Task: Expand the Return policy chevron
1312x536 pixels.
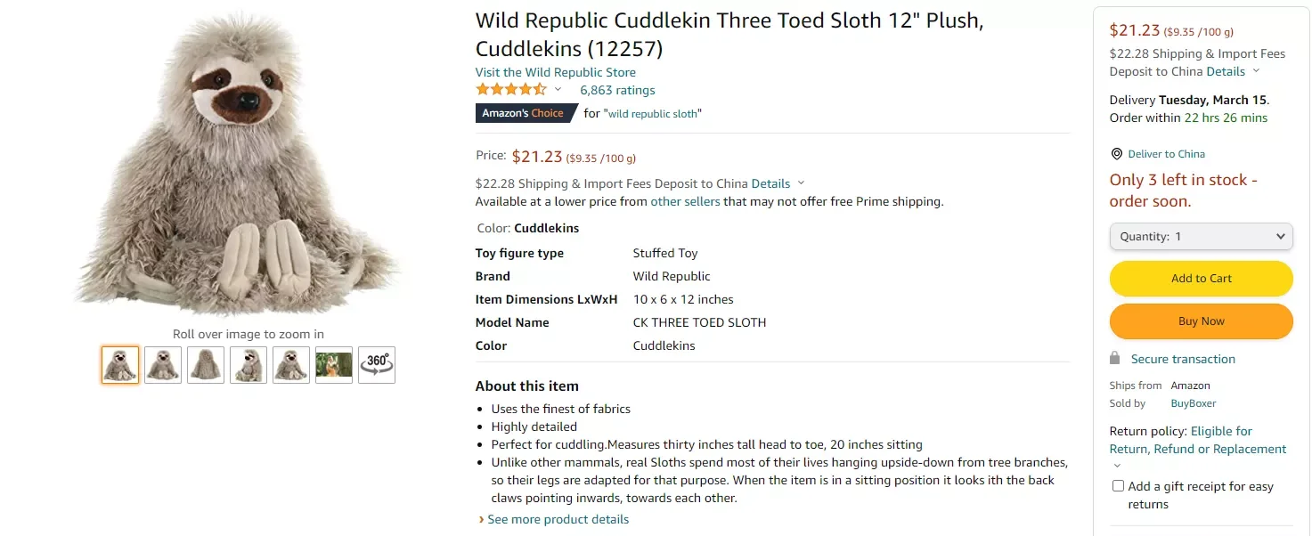Action: pos(1117,466)
